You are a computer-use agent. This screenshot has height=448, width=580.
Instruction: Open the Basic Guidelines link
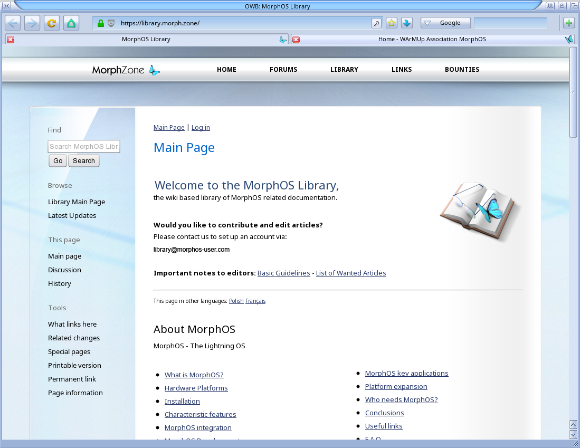[284, 273]
